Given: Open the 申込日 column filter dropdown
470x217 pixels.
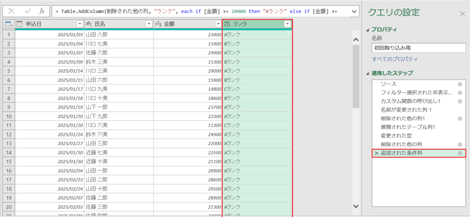Looking at the screenshot, I should click(x=80, y=24).
